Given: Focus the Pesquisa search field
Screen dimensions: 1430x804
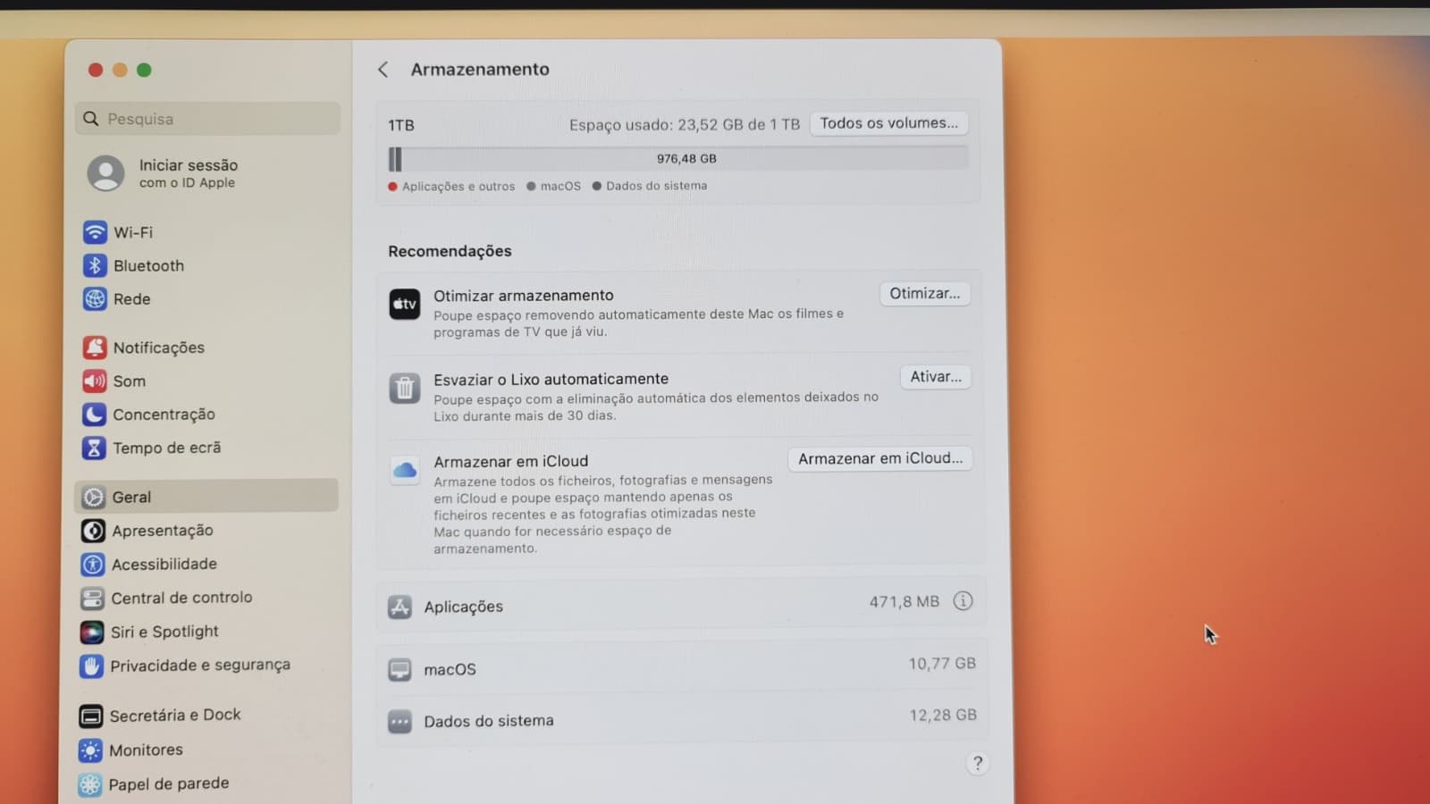Looking at the screenshot, I should [x=208, y=119].
